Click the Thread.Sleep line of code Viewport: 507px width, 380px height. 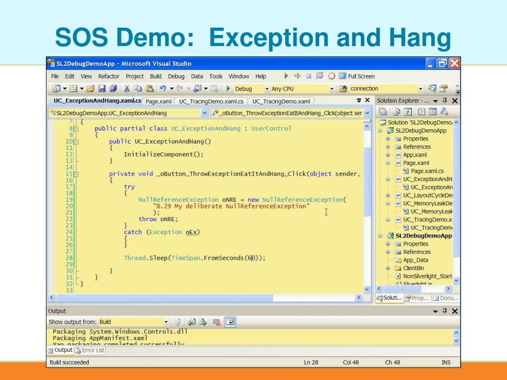point(194,258)
